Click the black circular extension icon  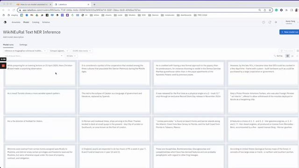coord(281,10)
